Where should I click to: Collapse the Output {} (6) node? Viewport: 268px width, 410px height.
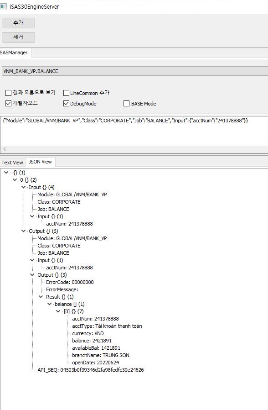[x=24, y=231]
